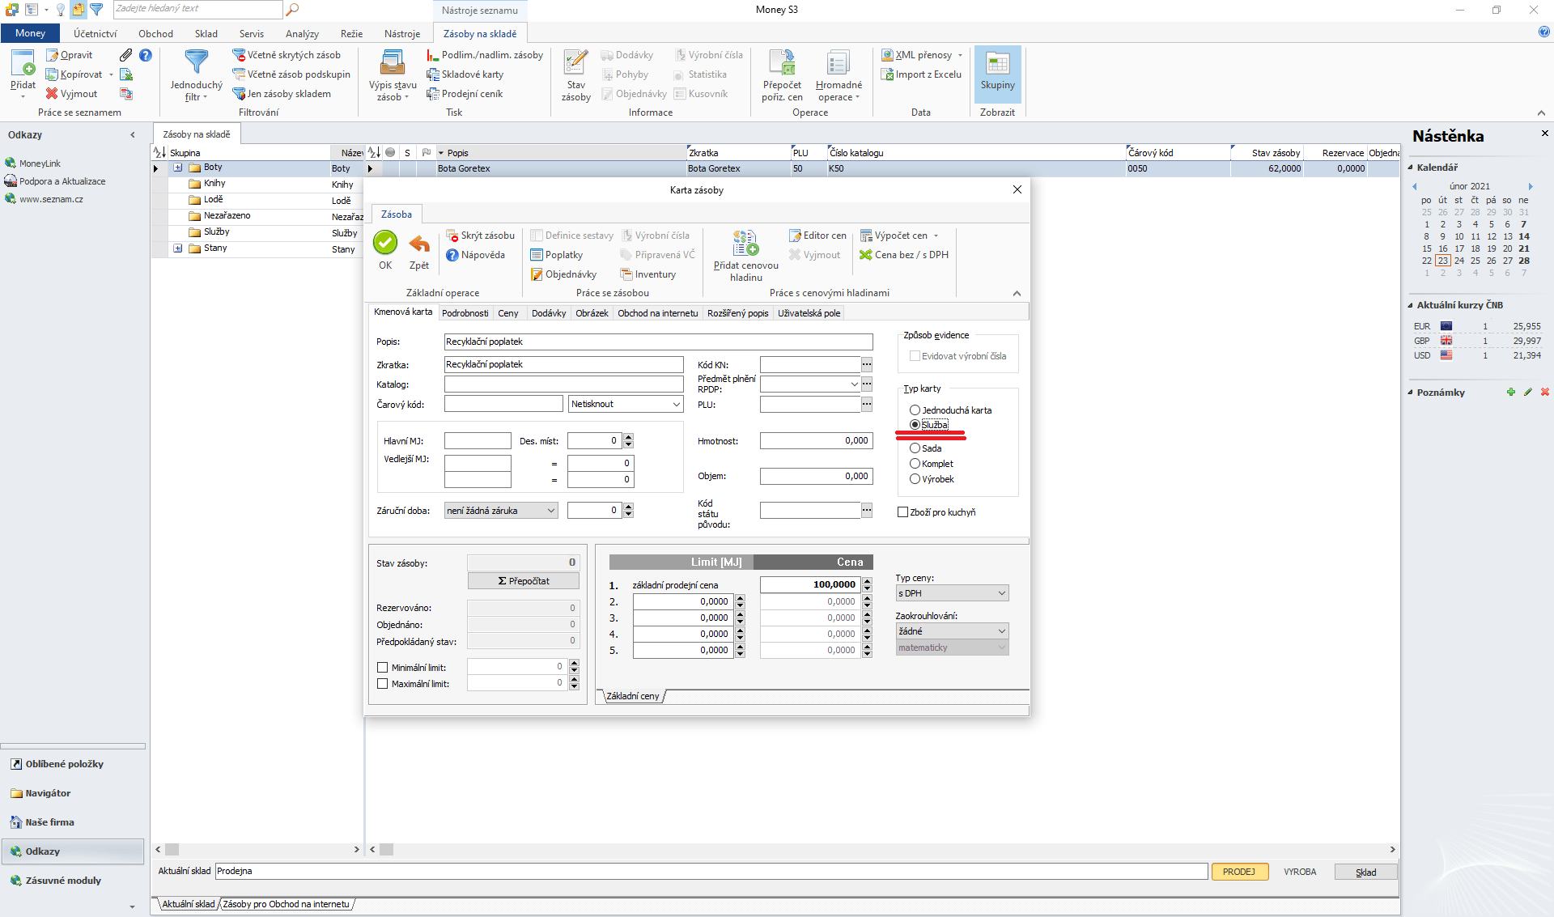Open Editor cen

(x=817, y=236)
